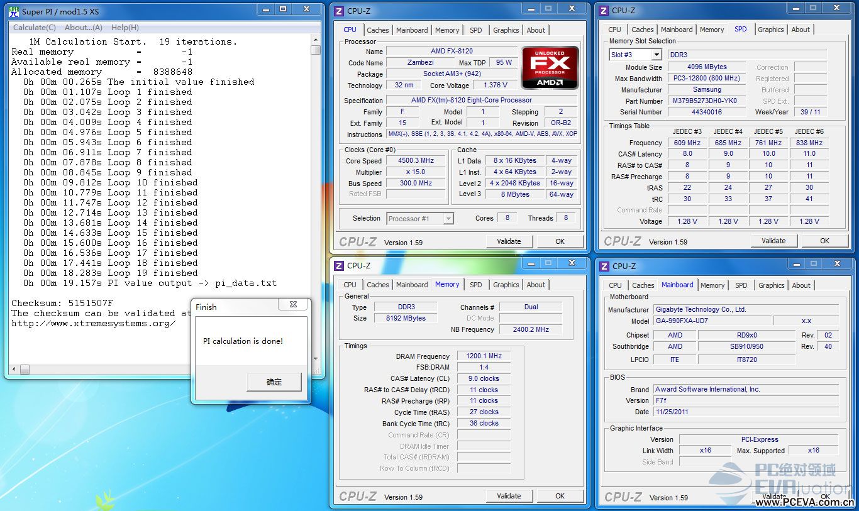This screenshot has width=859, height=511.
Task: Click CPU-Z icon in the SPD window title bar
Action: pyautogui.click(x=604, y=11)
